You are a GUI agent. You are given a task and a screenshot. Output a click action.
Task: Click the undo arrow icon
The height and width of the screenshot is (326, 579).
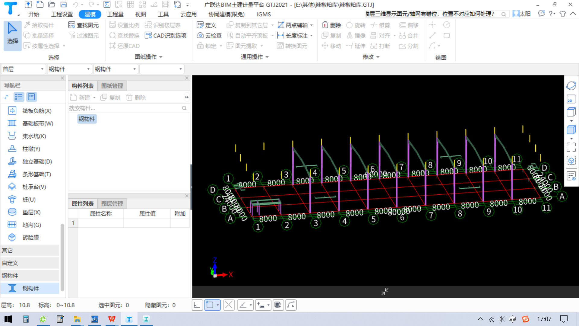[x=75, y=5]
